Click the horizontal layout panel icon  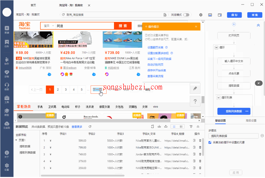click(210, 15)
